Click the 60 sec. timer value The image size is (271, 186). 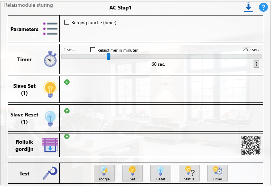tap(158, 64)
